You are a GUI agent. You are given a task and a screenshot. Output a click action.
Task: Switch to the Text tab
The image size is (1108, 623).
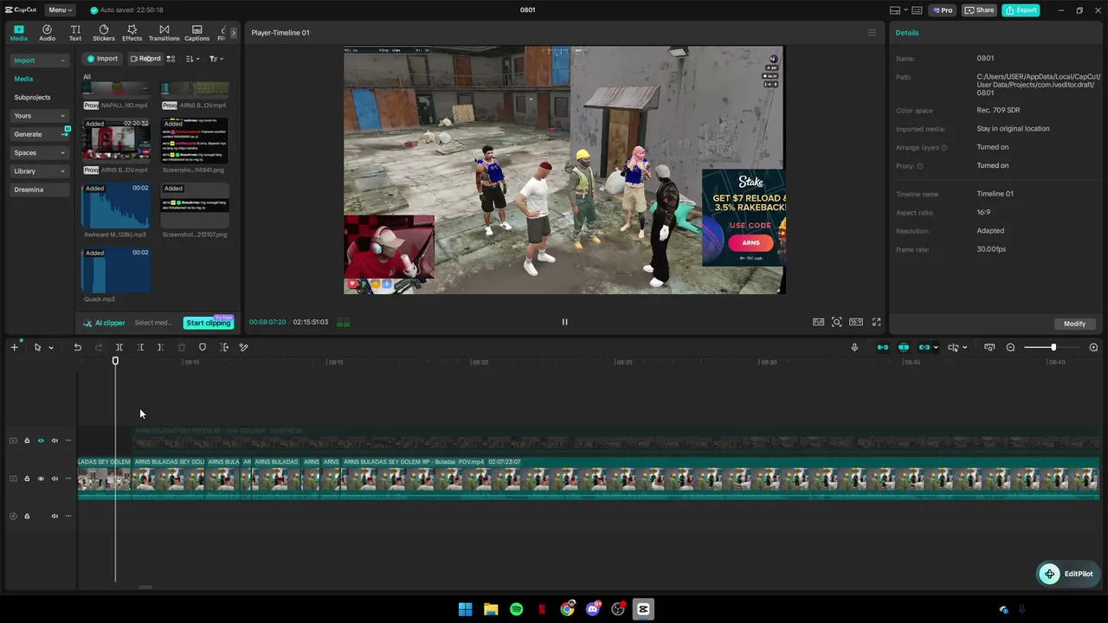pyautogui.click(x=75, y=33)
